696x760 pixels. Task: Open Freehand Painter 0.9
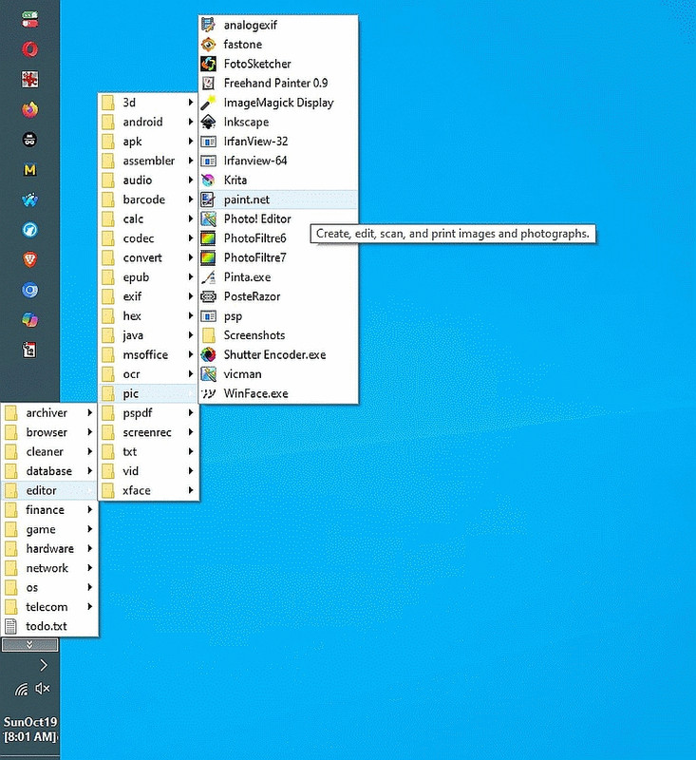[278, 83]
